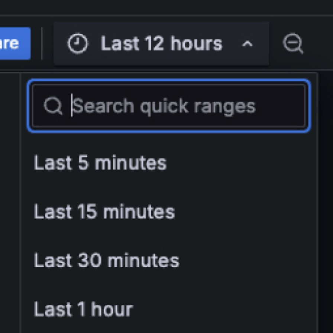This screenshot has height=333, width=333.
Task: Click the blue Share button
Action: click(x=14, y=43)
